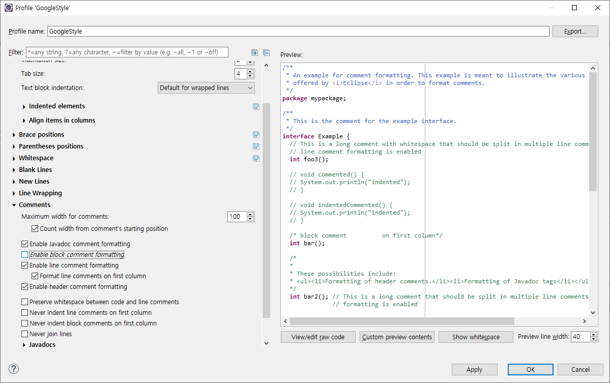Expand New Lines section

pos(14,182)
